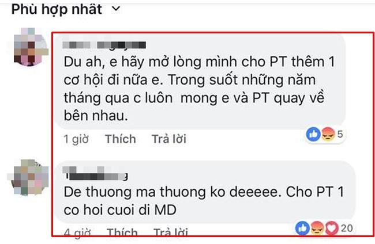Click the chevron beside "Phù hợp nhất"
The height and width of the screenshot is (244, 375).
coord(116,9)
